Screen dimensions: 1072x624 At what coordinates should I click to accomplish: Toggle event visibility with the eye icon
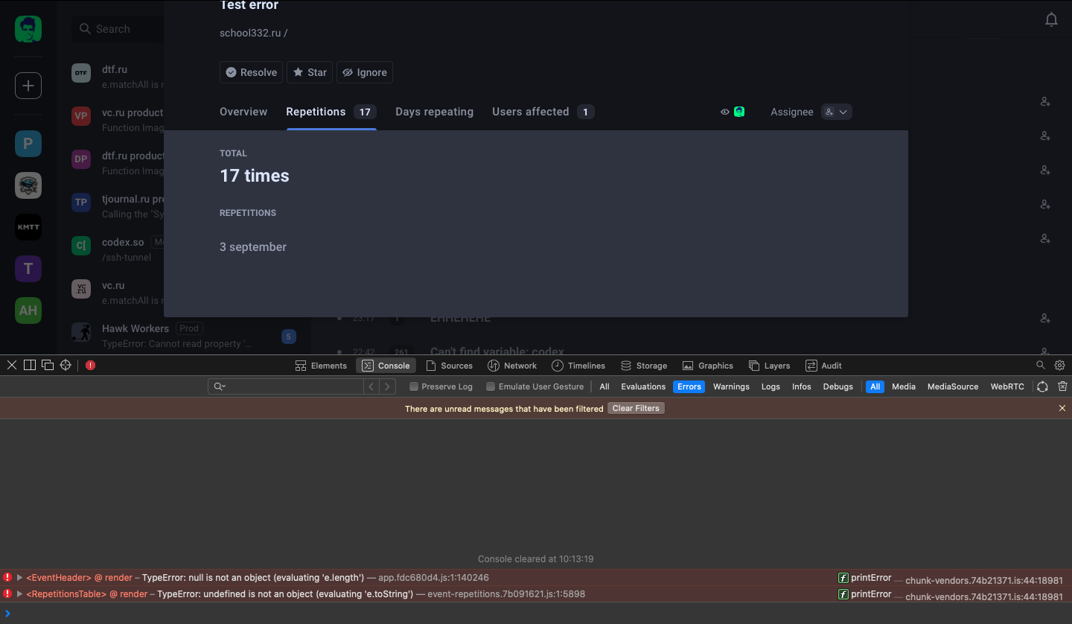click(x=724, y=112)
